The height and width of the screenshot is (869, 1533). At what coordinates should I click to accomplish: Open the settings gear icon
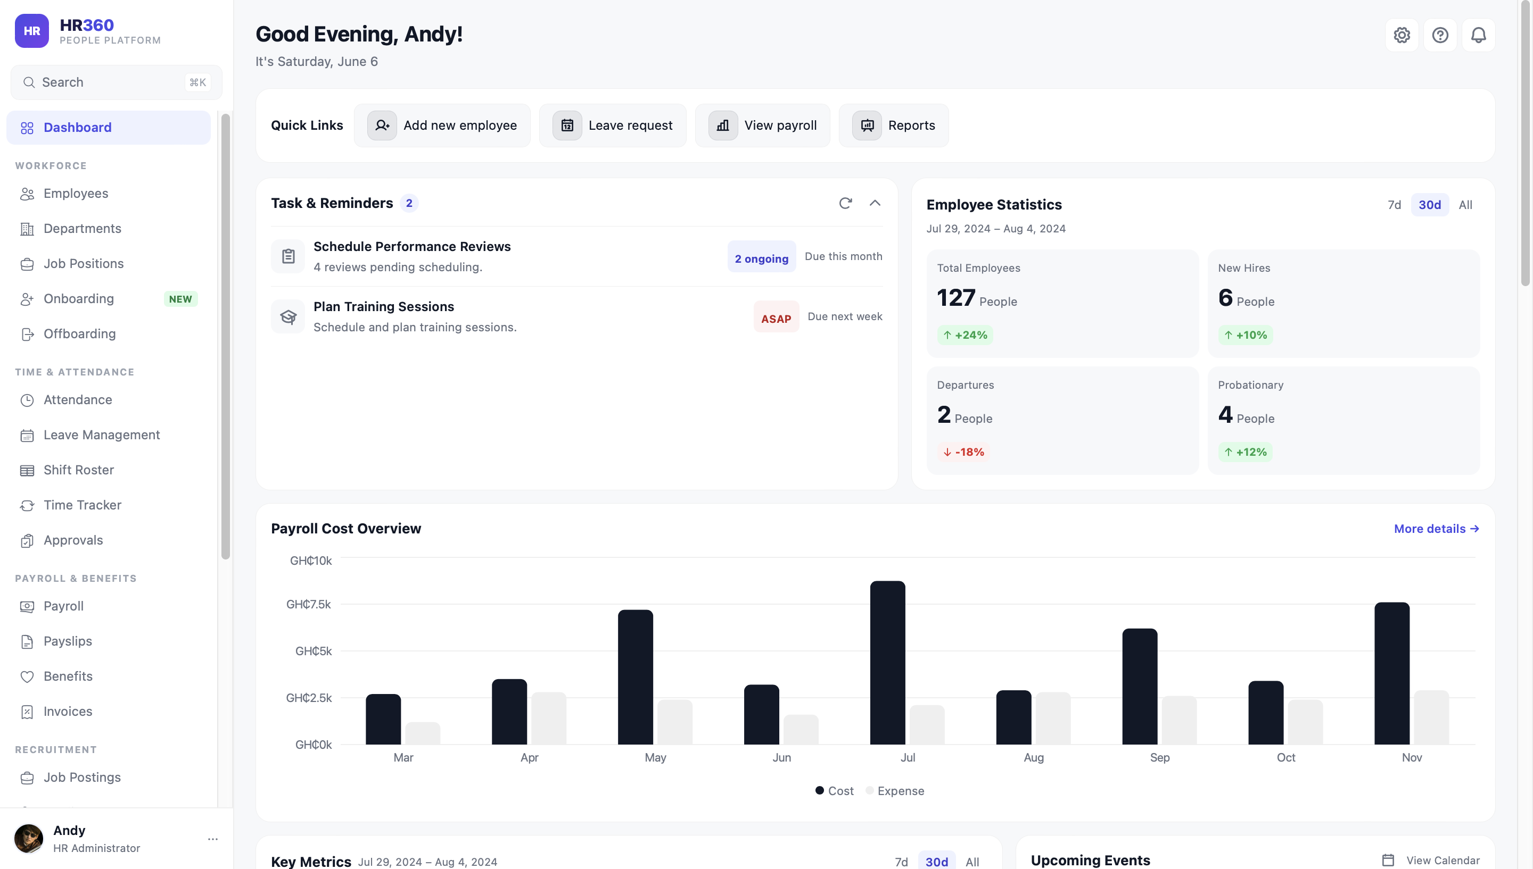tap(1402, 35)
